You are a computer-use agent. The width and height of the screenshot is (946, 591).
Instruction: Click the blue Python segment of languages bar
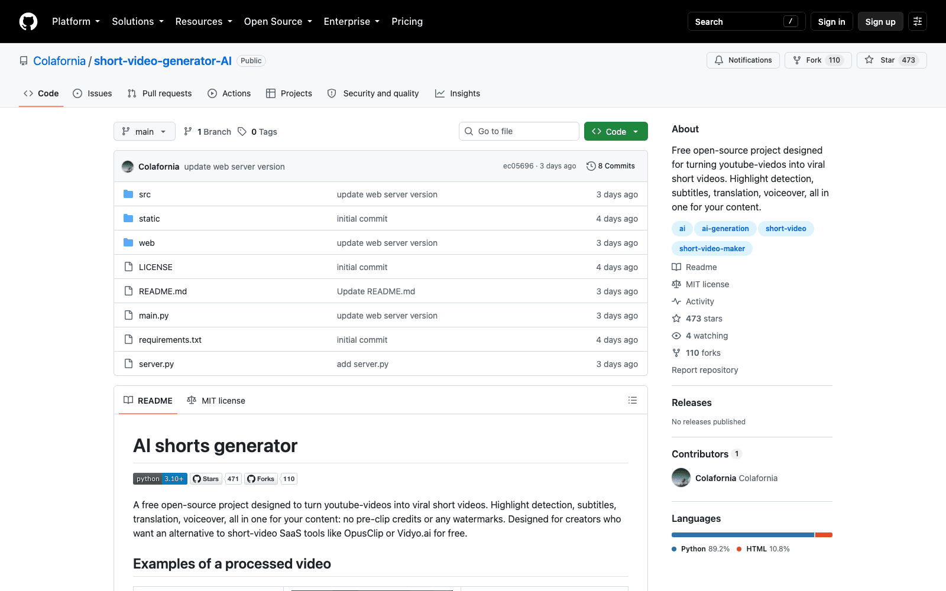click(743, 535)
